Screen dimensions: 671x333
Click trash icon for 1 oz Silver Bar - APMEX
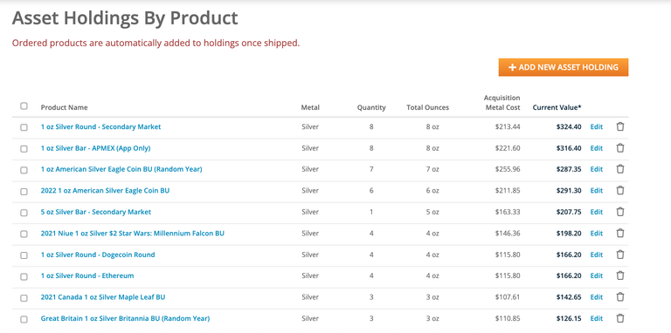click(620, 148)
